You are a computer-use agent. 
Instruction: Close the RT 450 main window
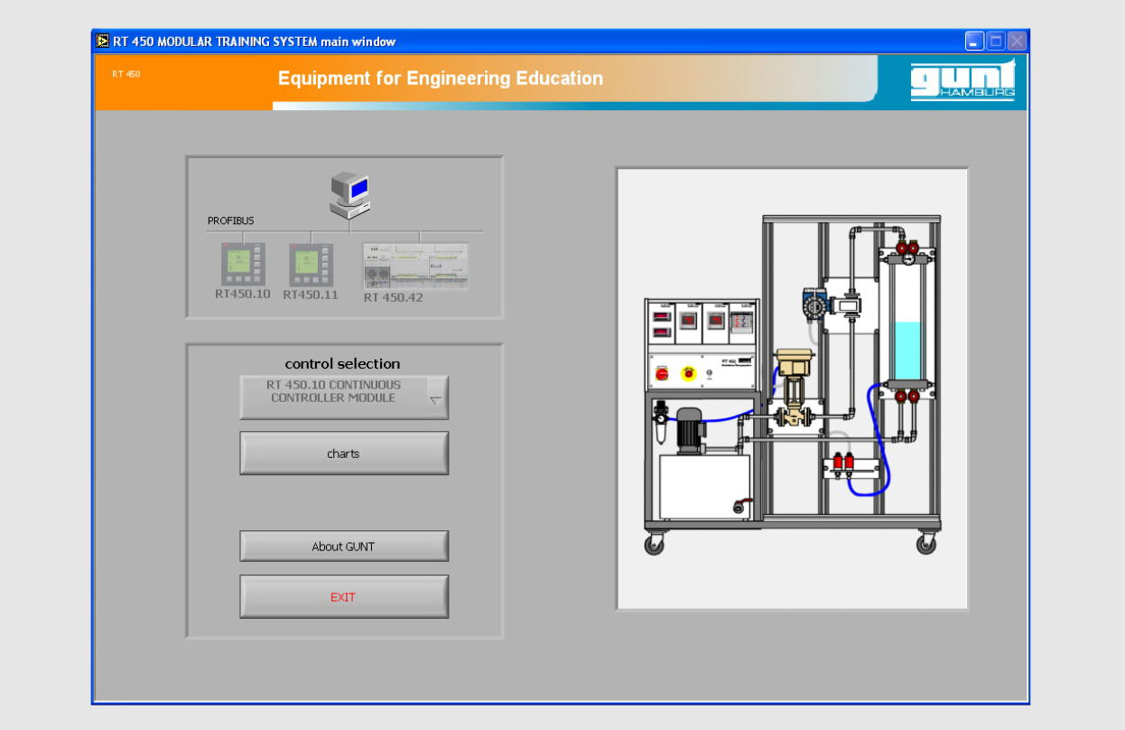(1018, 41)
